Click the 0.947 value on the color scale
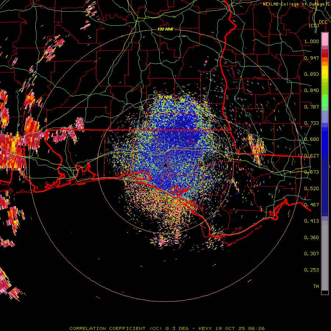This screenshot has height=331, width=331. tap(312, 58)
